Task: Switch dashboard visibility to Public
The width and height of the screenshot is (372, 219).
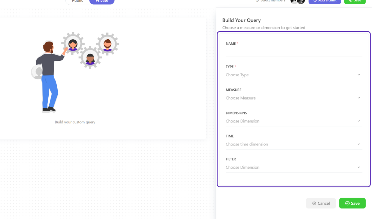Action: (x=77, y=1)
